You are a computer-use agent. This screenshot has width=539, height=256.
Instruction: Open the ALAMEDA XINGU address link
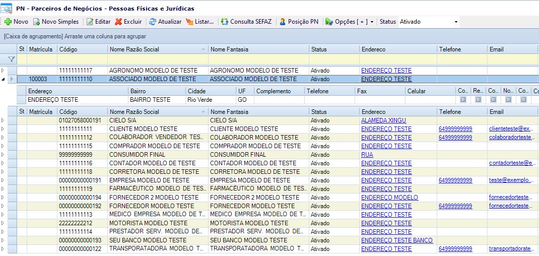click(x=383, y=120)
